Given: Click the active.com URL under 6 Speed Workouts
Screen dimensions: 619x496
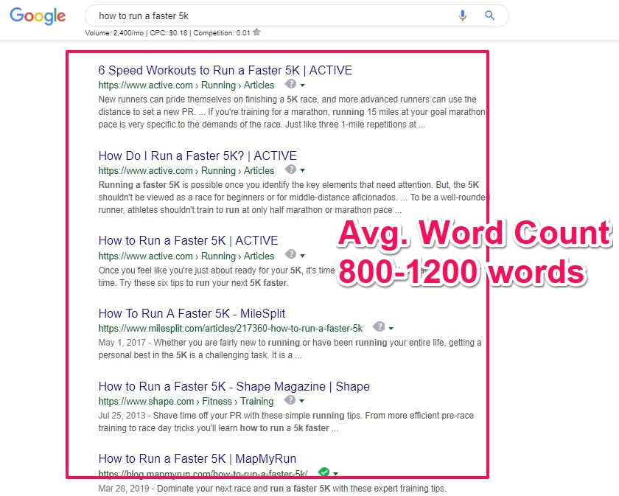Looking at the screenshot, I should (x=186, y=85).
